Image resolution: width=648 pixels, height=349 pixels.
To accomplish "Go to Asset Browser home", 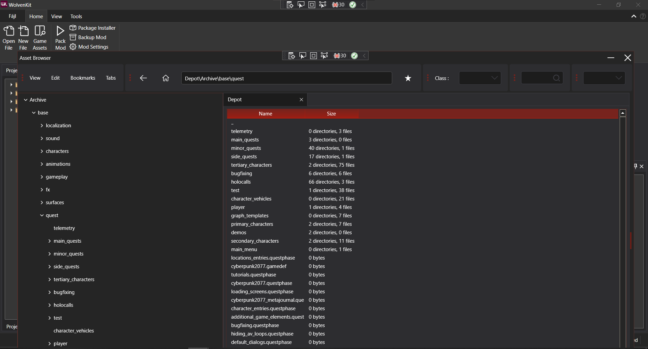I will coord(166,78).
